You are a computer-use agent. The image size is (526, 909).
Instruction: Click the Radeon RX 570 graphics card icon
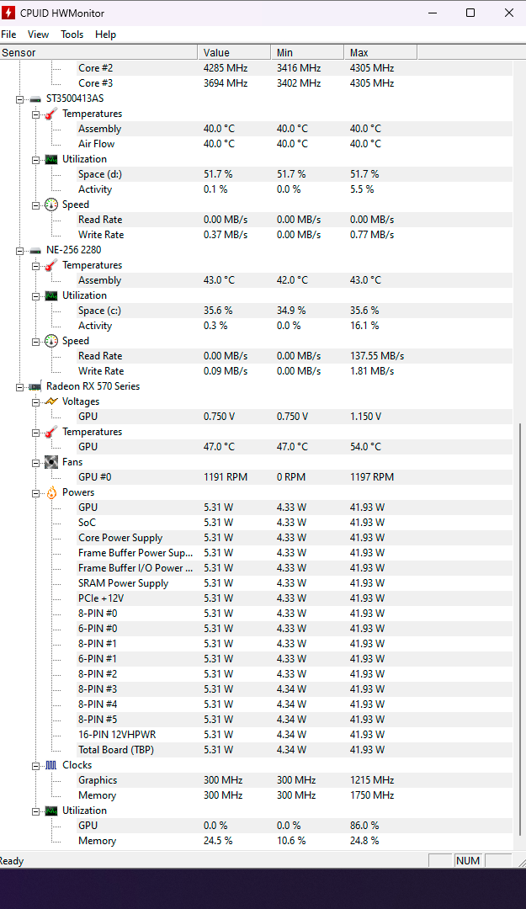[35, 386]
